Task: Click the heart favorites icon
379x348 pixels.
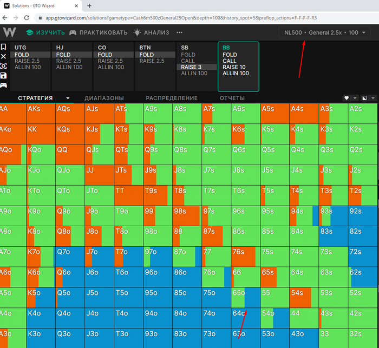Action: pos(347,98)
